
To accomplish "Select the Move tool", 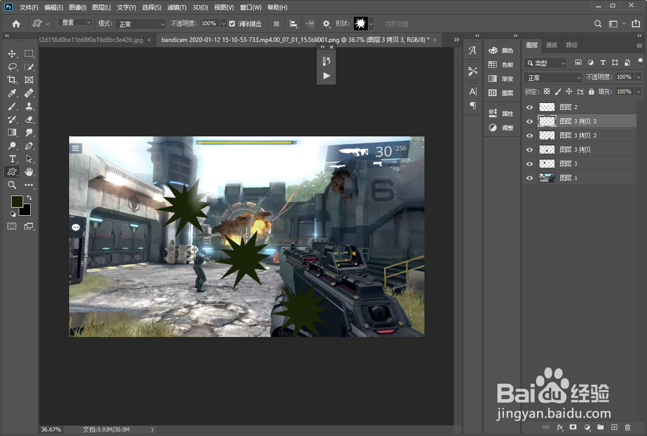I will coord(12,54).
